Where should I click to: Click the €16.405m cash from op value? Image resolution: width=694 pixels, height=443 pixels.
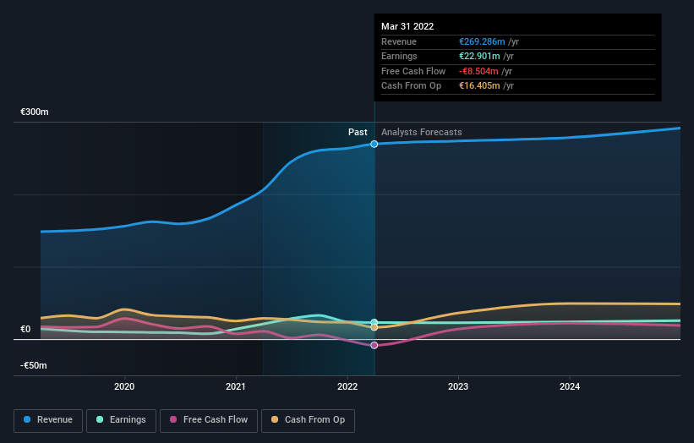(479, 86)
